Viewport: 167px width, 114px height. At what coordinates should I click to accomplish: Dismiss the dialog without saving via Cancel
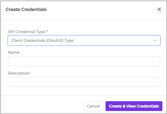coord(93,106)
